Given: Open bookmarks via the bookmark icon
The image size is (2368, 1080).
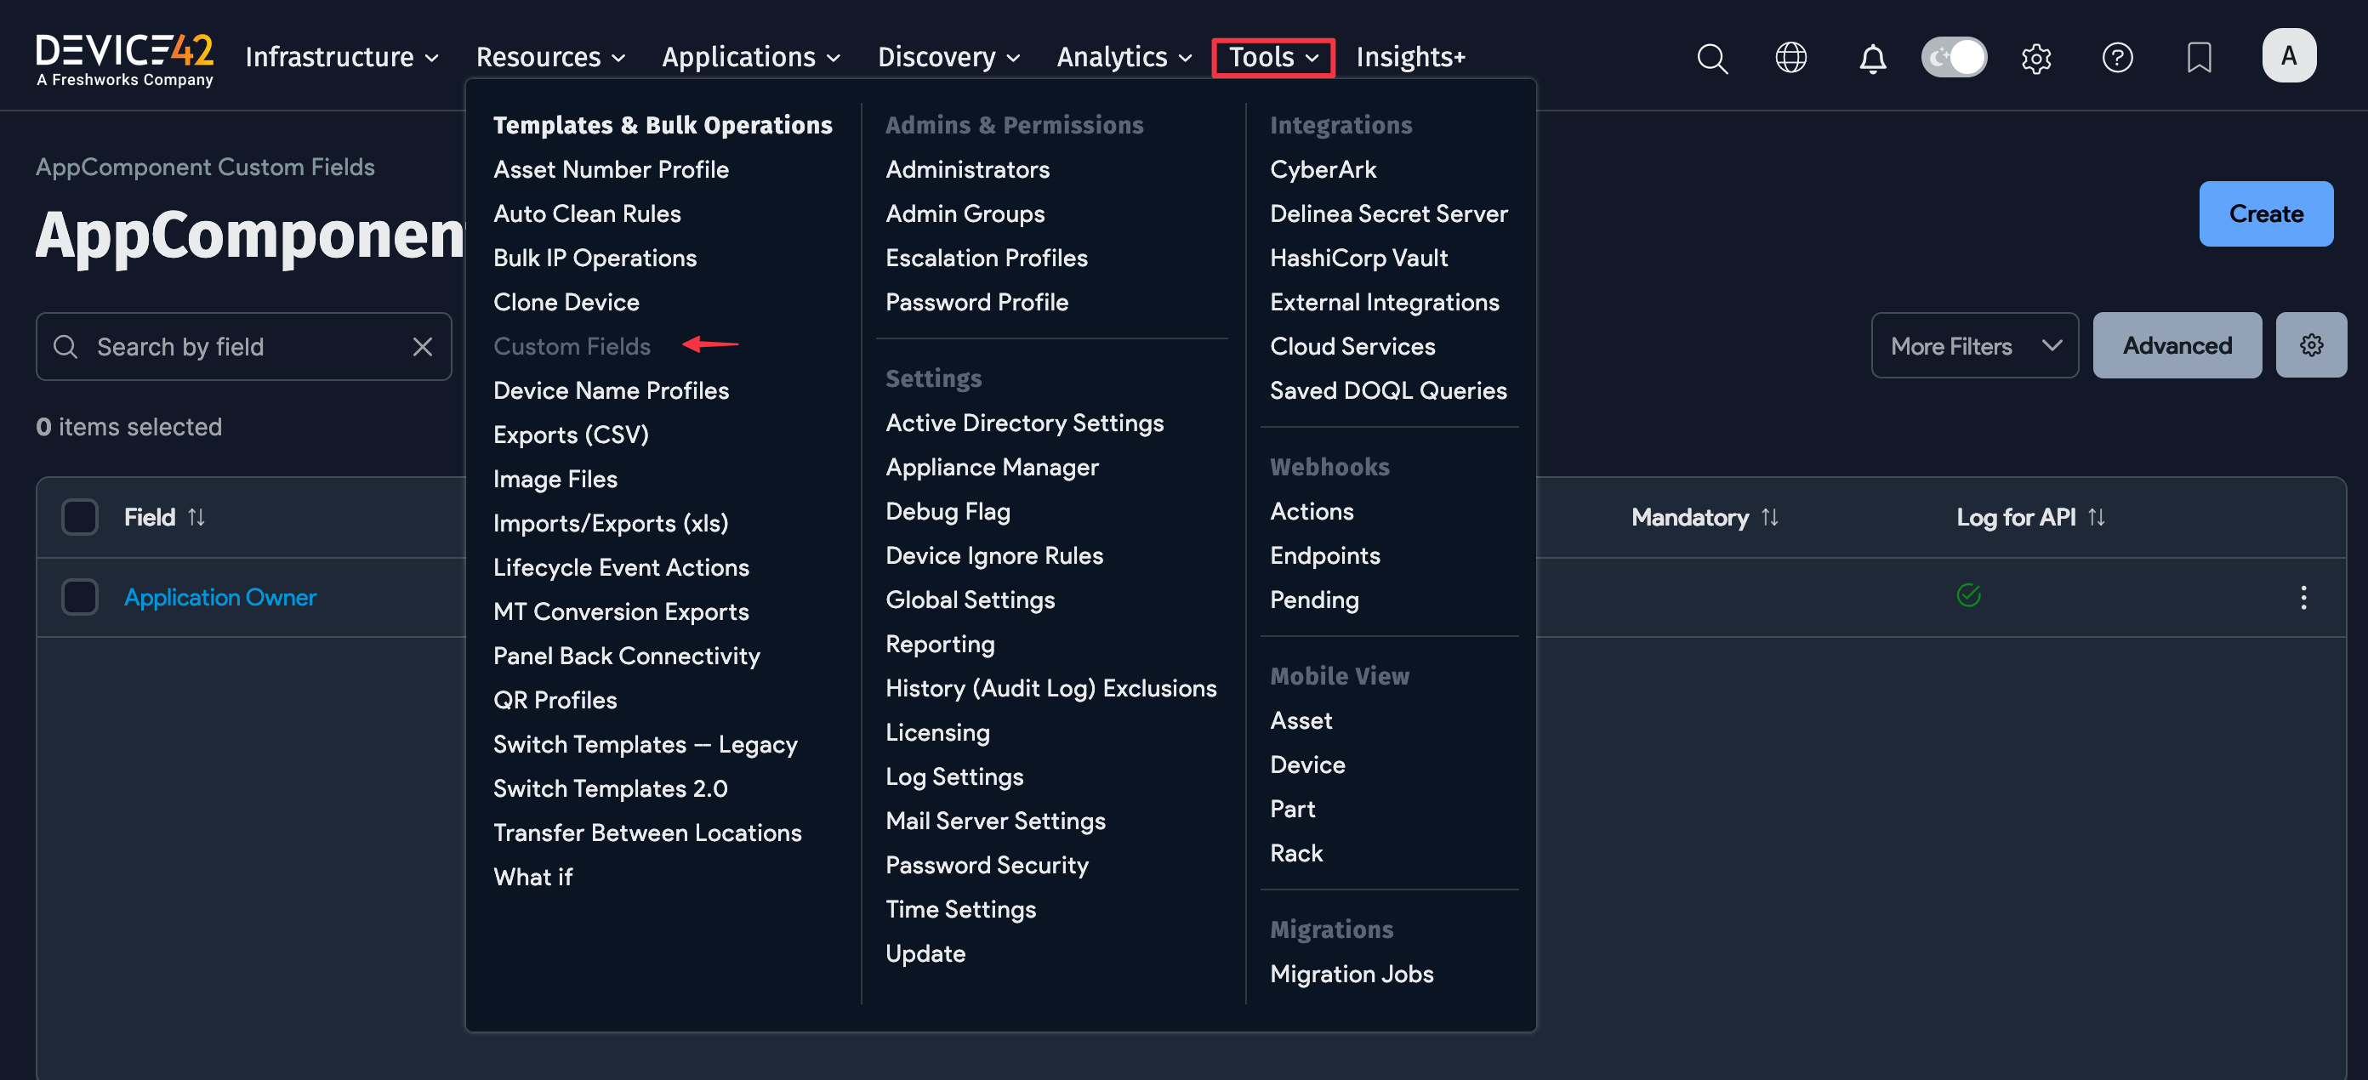Looking at the screenshot, I should click(x=2199, y=57).
